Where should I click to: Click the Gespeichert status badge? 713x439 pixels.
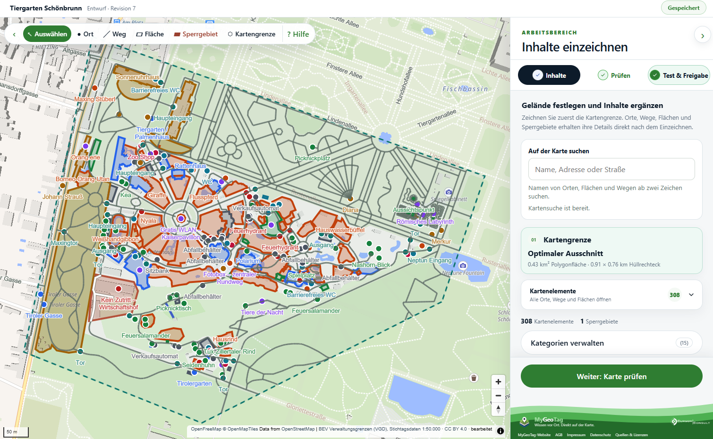tap(683, 8)
